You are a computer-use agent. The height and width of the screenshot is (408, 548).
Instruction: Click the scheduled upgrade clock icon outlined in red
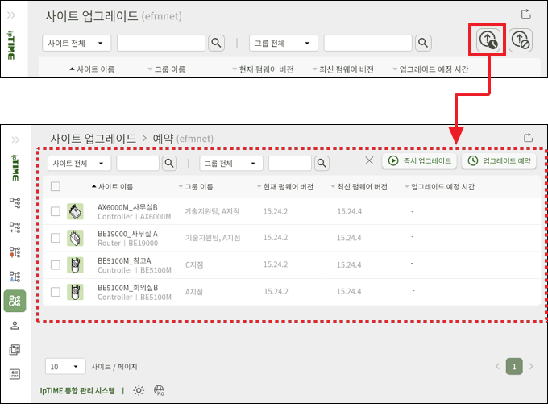coord(488,40)
